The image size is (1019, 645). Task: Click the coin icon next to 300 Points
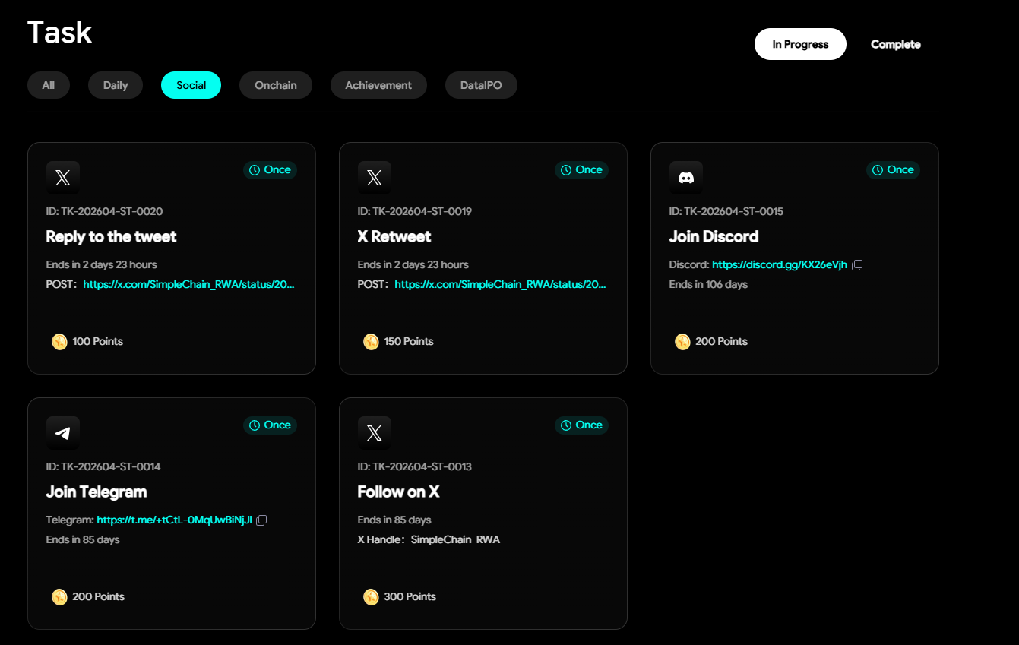(371, 596)
